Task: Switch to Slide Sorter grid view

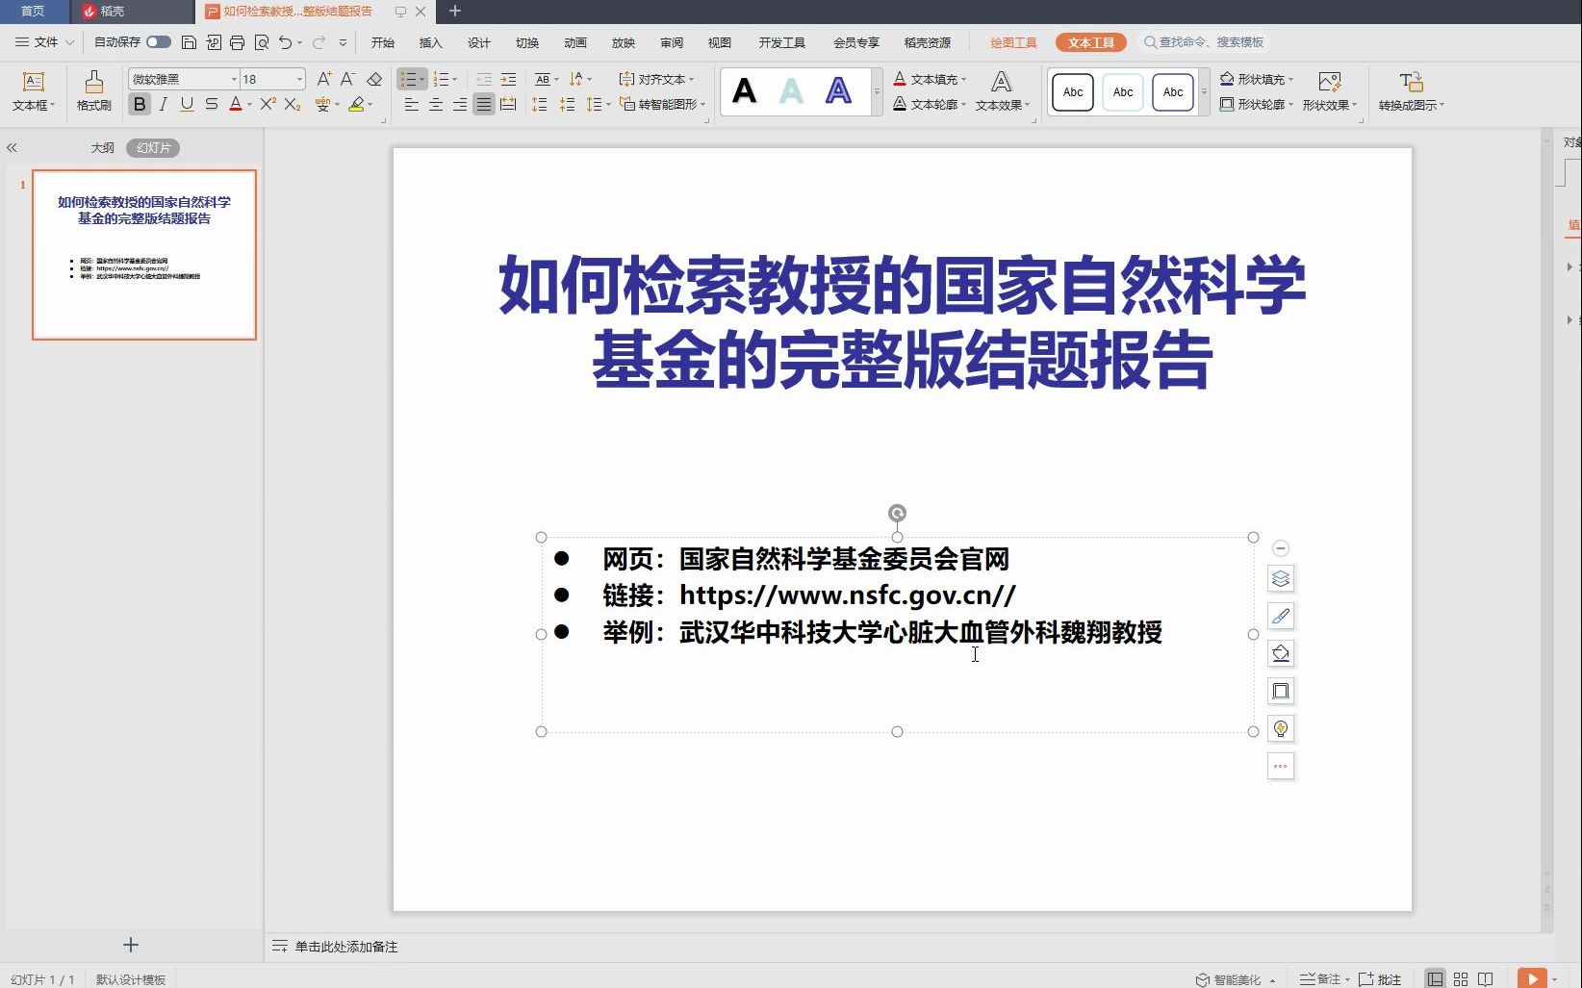Action: pos(1461,978)
